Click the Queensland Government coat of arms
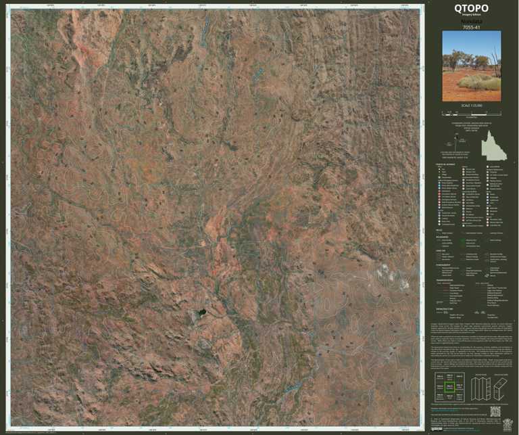This screenshot has height=435, width=519. [506, 424]
